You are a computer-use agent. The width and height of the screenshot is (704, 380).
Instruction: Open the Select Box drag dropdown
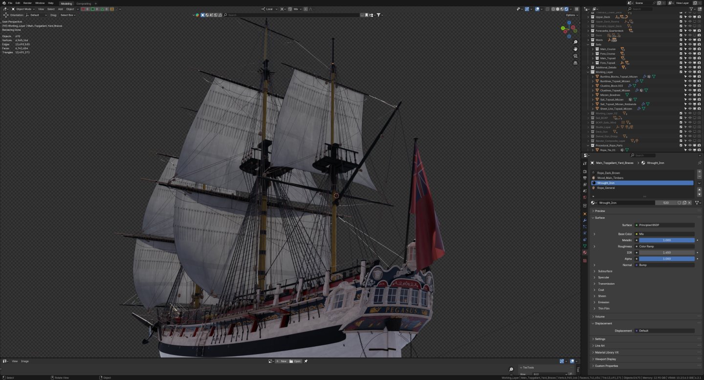[67, 15]
